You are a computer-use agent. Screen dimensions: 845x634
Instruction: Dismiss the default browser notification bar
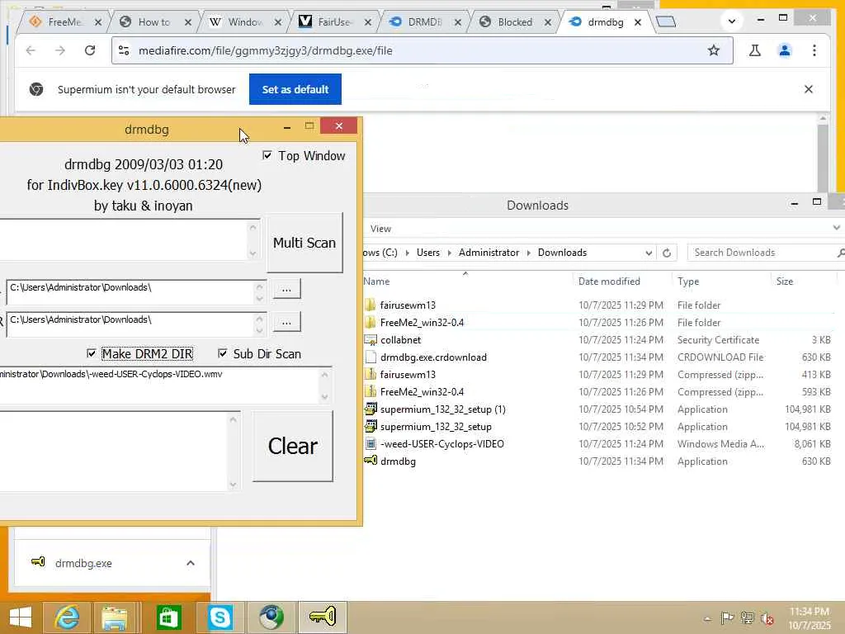(809, 89)
